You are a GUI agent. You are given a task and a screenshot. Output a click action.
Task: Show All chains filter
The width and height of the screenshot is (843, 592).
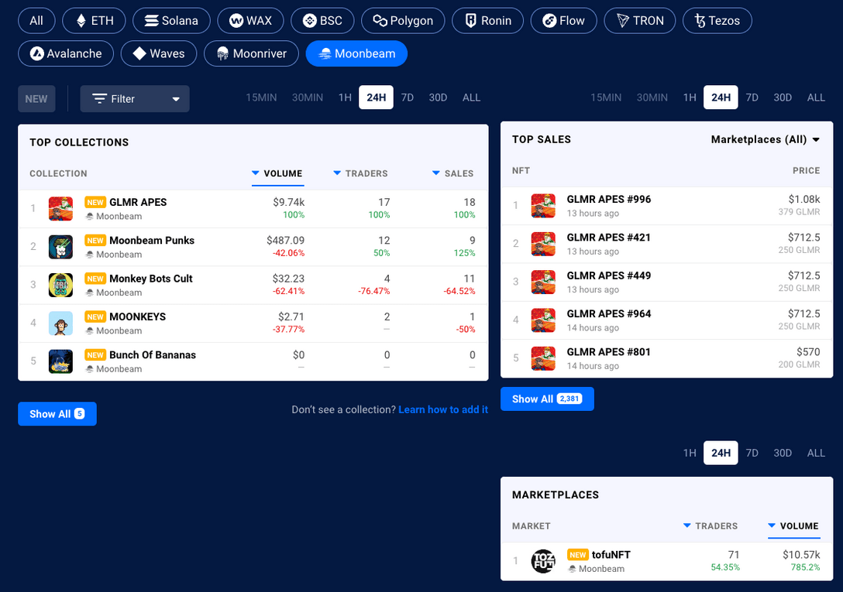(x=36, y=21)
